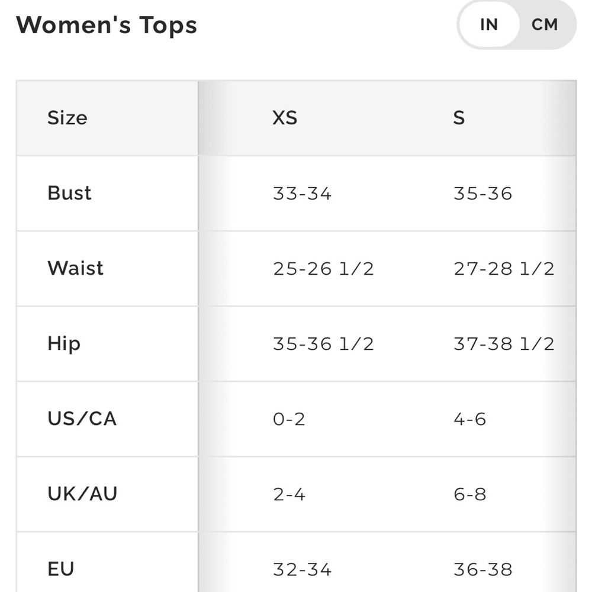Click the EU row label

[x=60, y=569]
